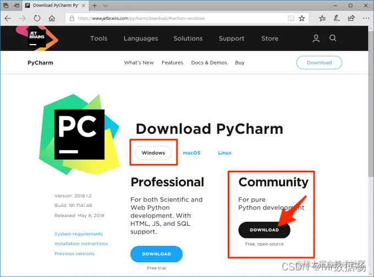Image resolution: width=374 pixels, height=277 pixels.
Task: Open a new tab with the plus icon
Action: (95, 6)
